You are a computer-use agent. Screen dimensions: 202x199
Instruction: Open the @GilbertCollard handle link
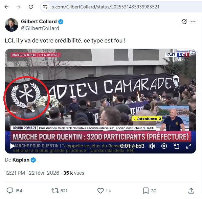point(40,28)
